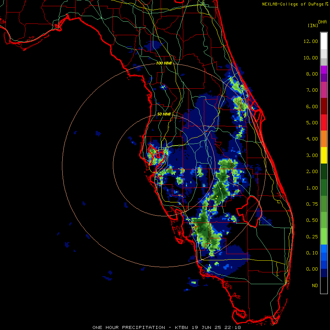
Task: Click the 12.00 legend value
Action: (311, 41)
